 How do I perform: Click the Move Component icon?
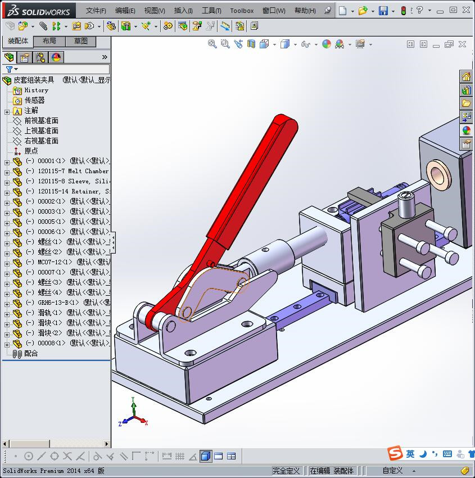(89, 26)
